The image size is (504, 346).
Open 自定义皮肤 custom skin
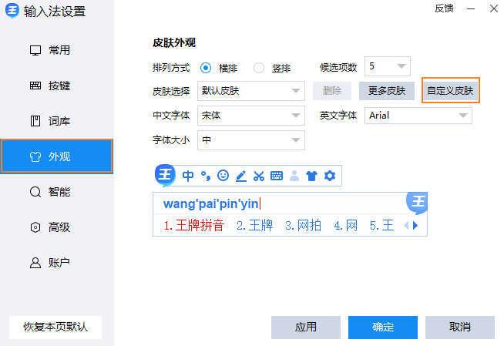point(450,91)
